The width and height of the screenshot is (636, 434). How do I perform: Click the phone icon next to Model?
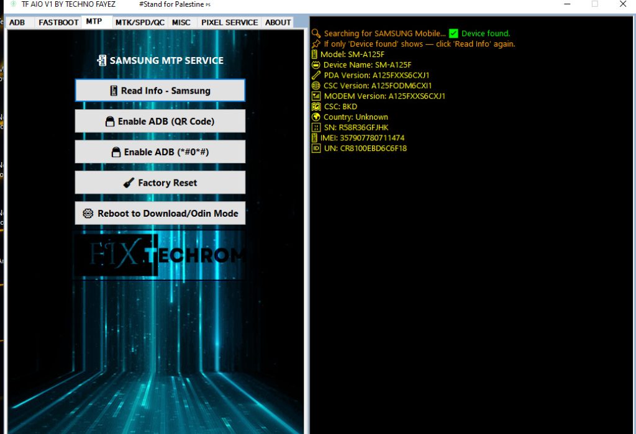[x=314, y=55]
